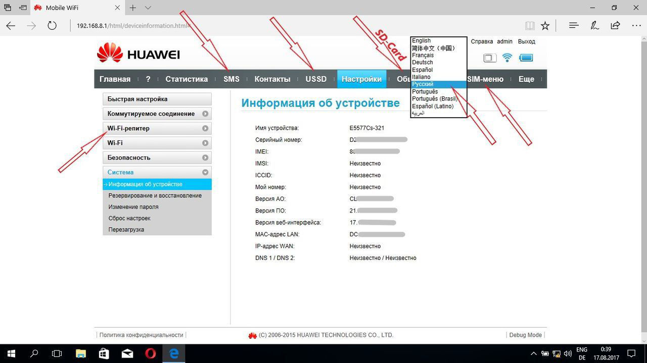
Task: Click the battery status icon in header
Action: click(x=526, y=58)
